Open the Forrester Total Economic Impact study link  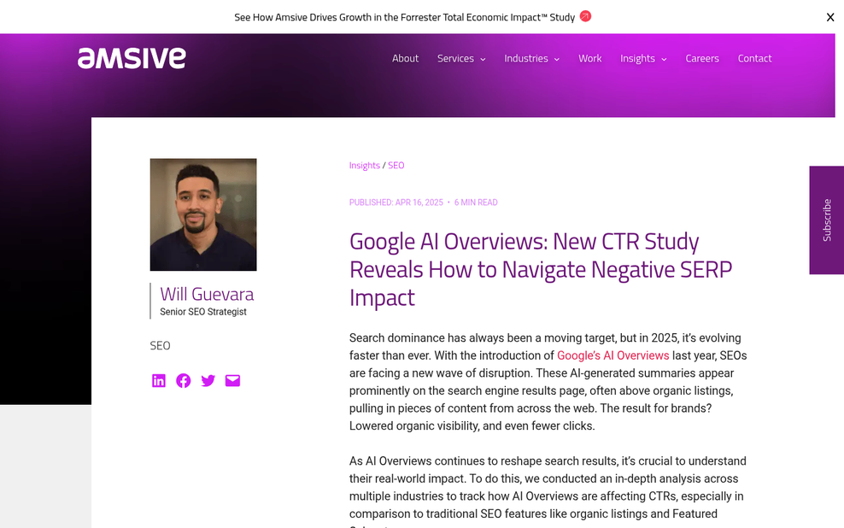tap(405, 17)
